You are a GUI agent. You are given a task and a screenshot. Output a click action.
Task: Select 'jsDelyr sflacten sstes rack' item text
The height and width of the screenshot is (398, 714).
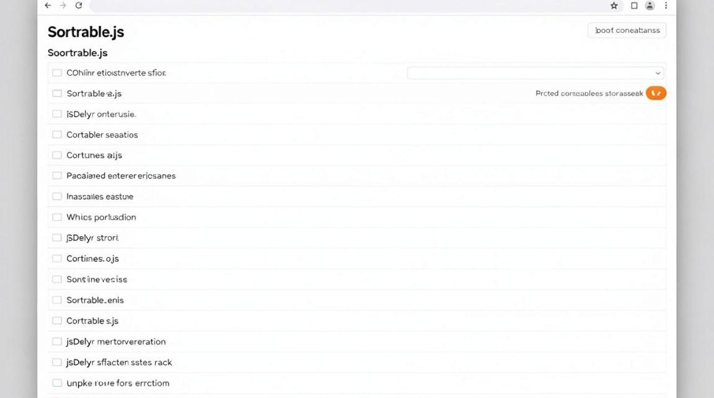click(119, 362)
